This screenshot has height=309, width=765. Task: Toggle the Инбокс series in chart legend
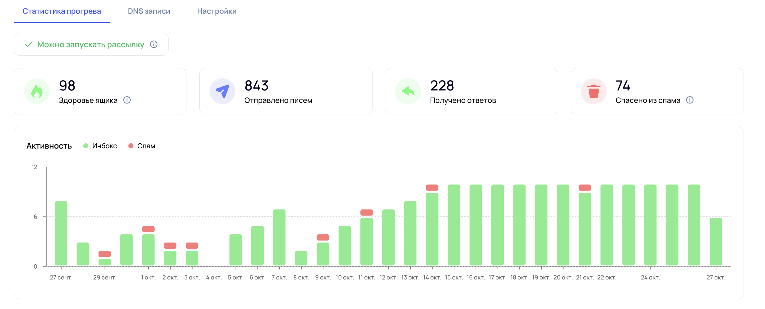(100, 146)
